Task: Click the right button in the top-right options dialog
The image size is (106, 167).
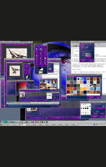Action: click(91, 61)
